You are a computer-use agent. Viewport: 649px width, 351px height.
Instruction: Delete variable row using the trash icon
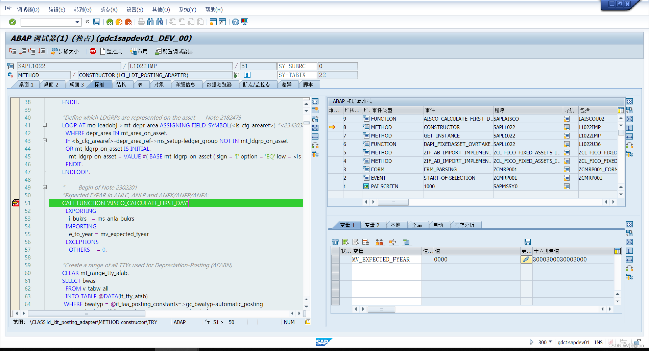(335, 242)
